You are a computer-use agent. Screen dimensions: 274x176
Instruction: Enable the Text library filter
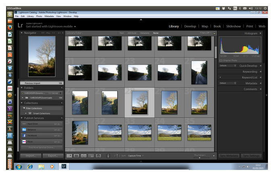pyautogui.click(x=122, y=33)
